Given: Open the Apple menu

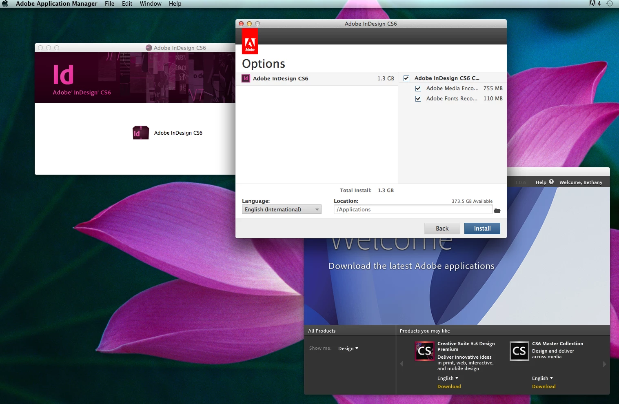Looking at the screenshot, I should tap(5, 4).
